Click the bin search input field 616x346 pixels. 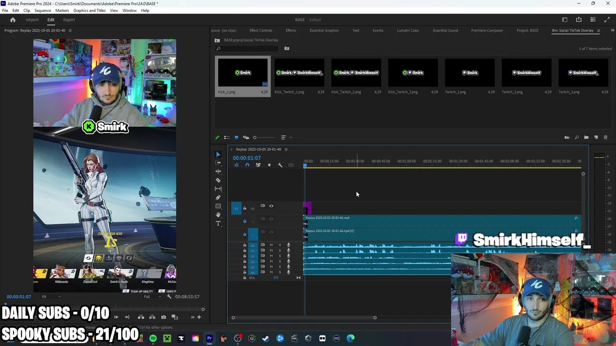coord(248,49)
